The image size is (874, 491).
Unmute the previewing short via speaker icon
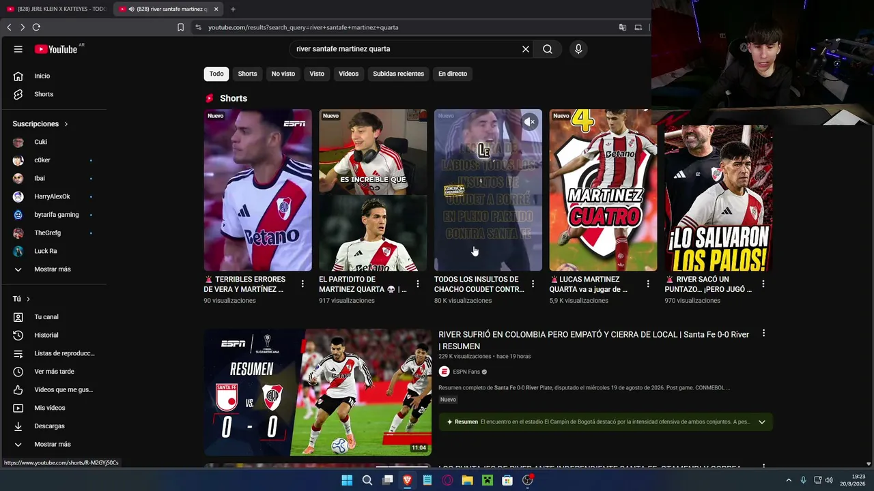pyautogui.click(x=530, y=121)
